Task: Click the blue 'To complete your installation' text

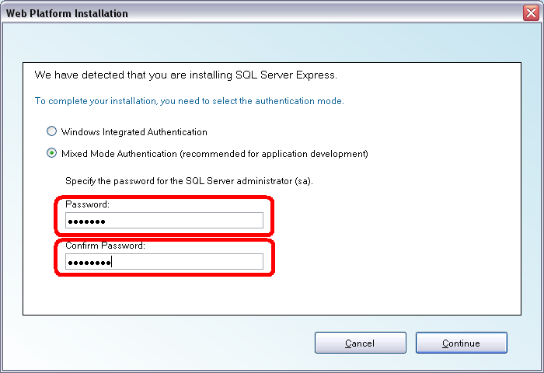Action: [x=190, y=101]
